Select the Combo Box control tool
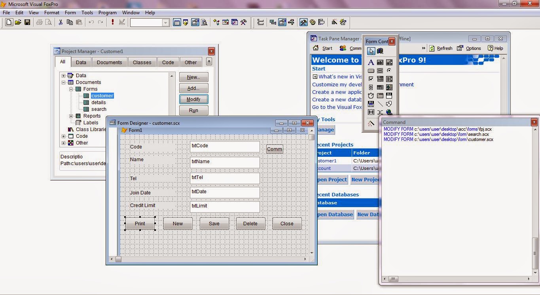This screenshot has height=295, width=540. 380,79
